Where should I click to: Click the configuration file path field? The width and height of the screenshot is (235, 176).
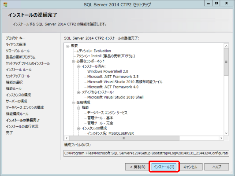point(146,153)
